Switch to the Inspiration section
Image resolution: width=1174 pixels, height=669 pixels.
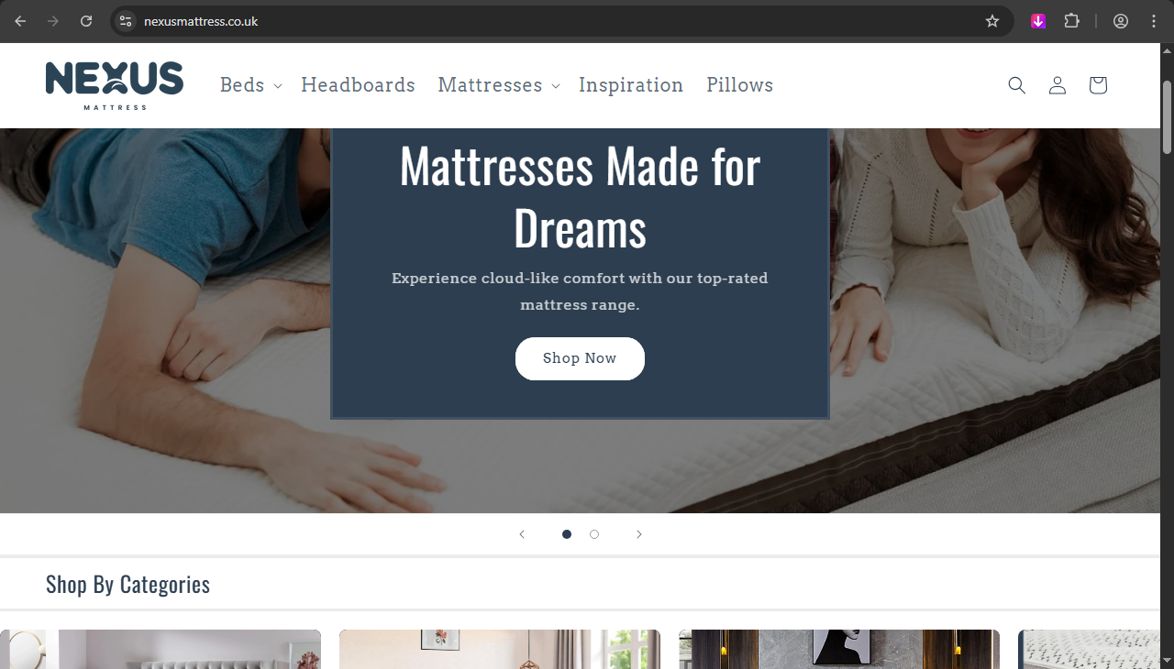point(631,84)
